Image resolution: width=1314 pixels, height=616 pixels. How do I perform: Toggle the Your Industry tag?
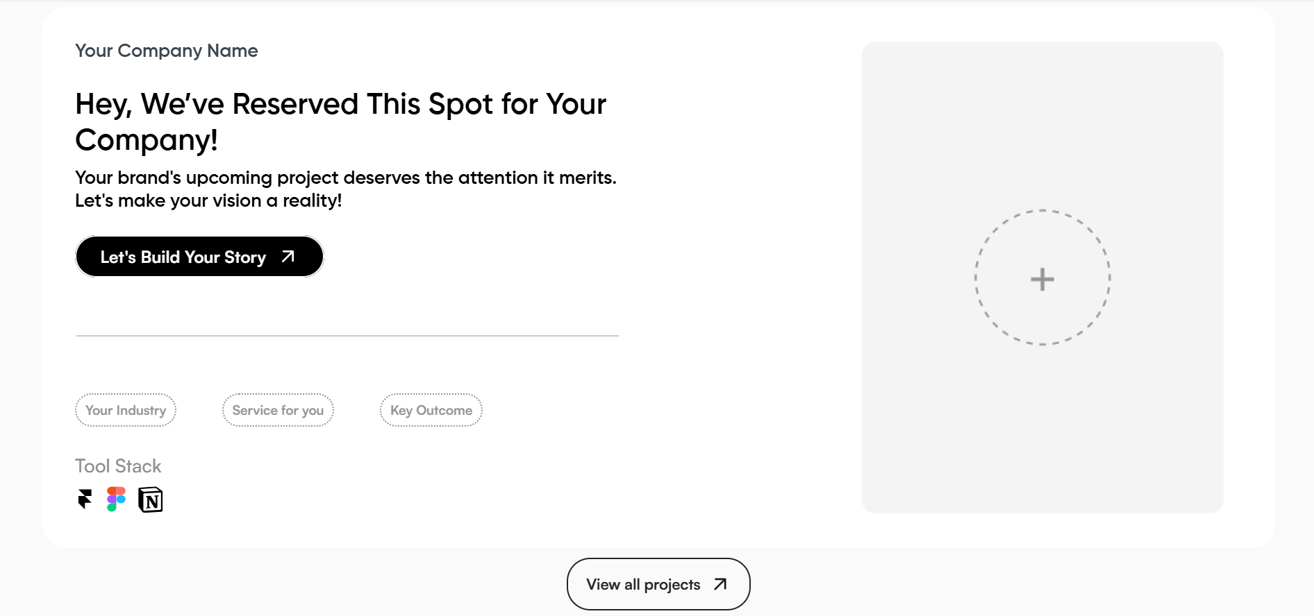[126, 410]
